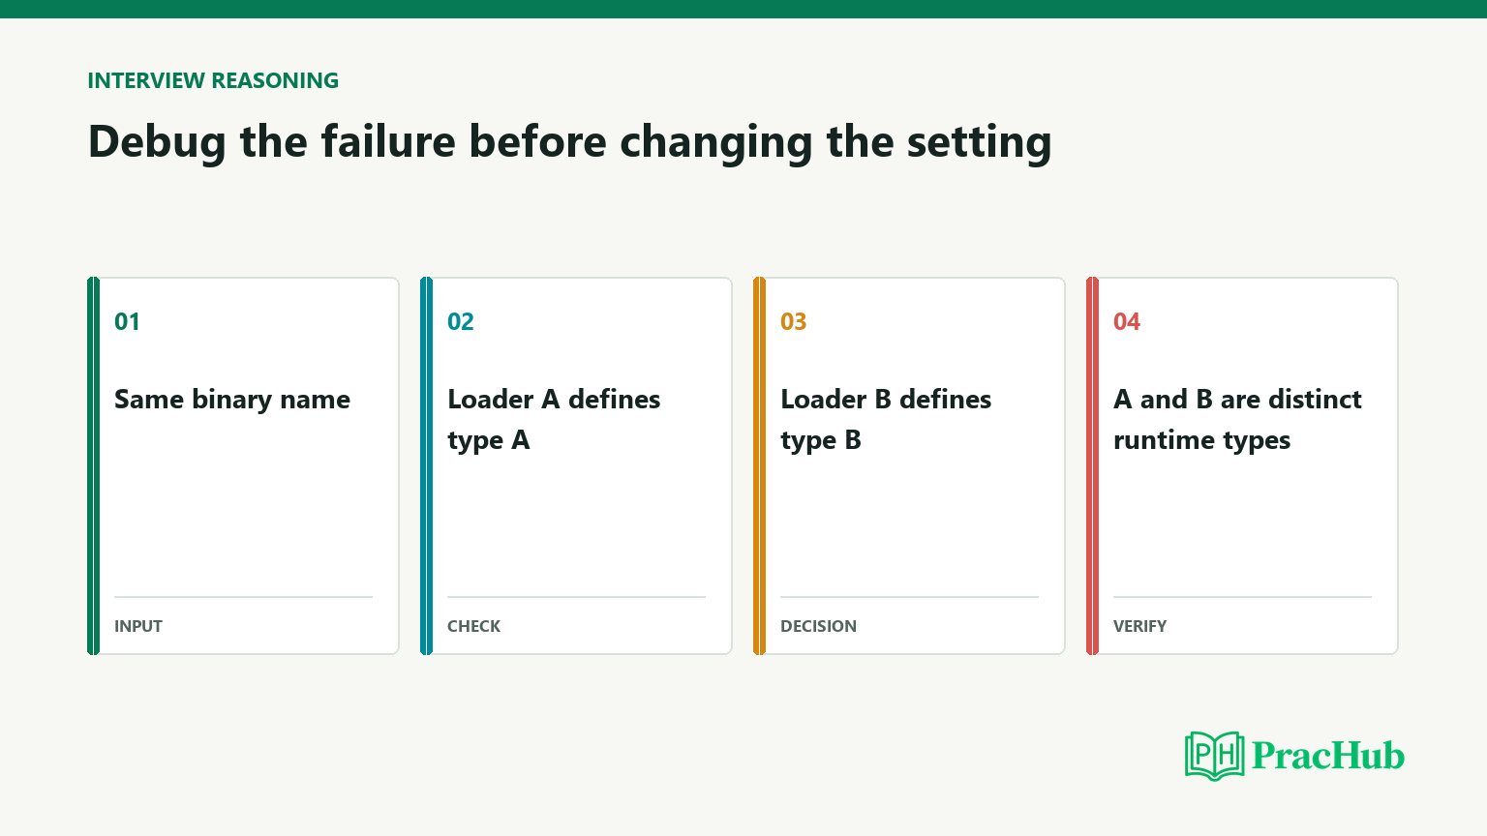Select the green accent bar on card 01
The height and width of the screenshot is (836, 1487).
93,465
